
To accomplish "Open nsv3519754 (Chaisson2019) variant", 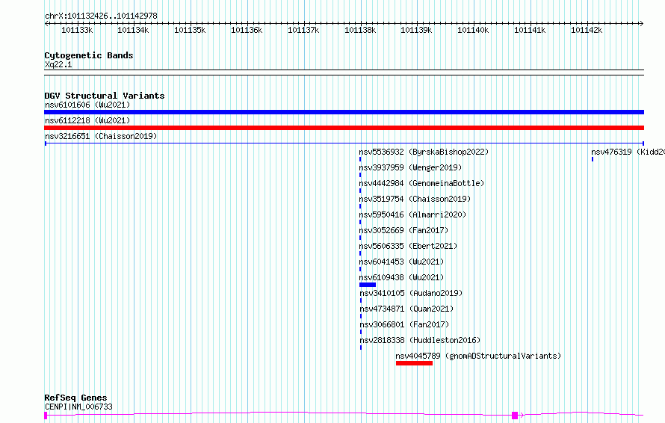I will [415, 199].
